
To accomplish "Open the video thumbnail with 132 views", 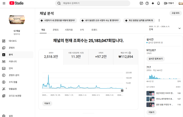I will 150,93.
